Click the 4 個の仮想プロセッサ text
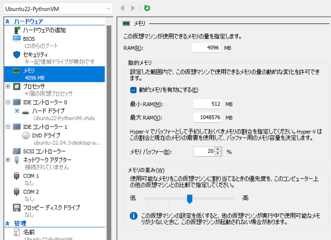 (48, 93)
